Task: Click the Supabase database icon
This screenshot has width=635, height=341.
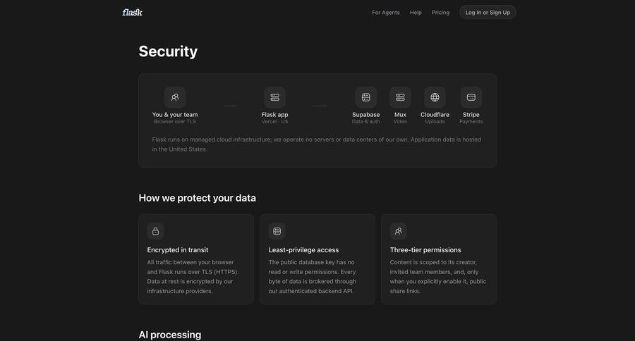Action: pyautogui.click(x=366, y=97)
